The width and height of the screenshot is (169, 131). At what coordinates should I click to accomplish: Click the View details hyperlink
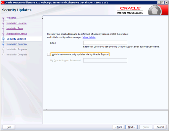[x=89, y=37]
